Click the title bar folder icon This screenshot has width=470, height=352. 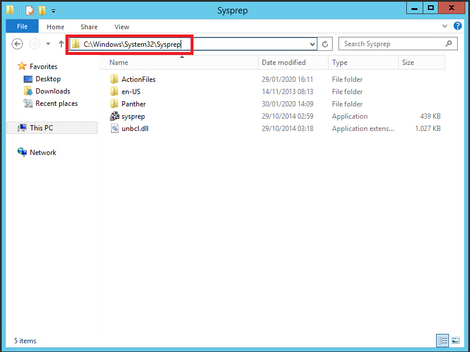(10, 10)
